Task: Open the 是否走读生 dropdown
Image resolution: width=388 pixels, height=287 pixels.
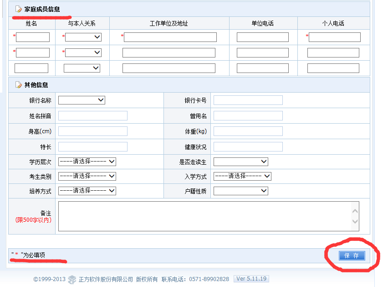Action: [x=240, y=162]
